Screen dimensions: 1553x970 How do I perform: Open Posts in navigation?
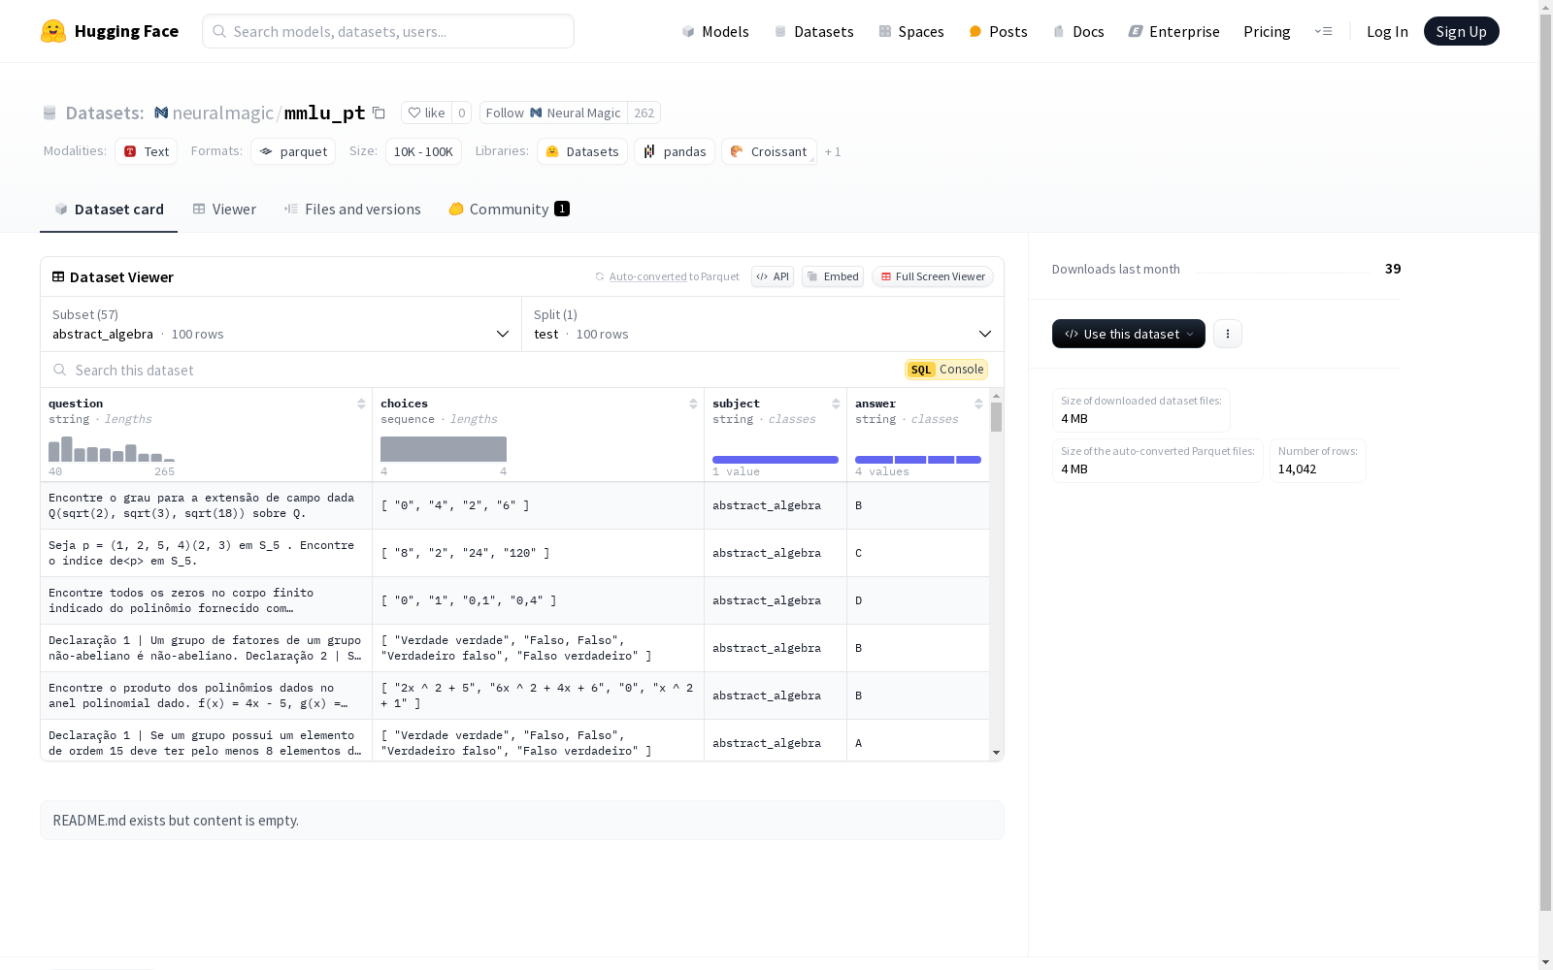click(x=998, y=31)
